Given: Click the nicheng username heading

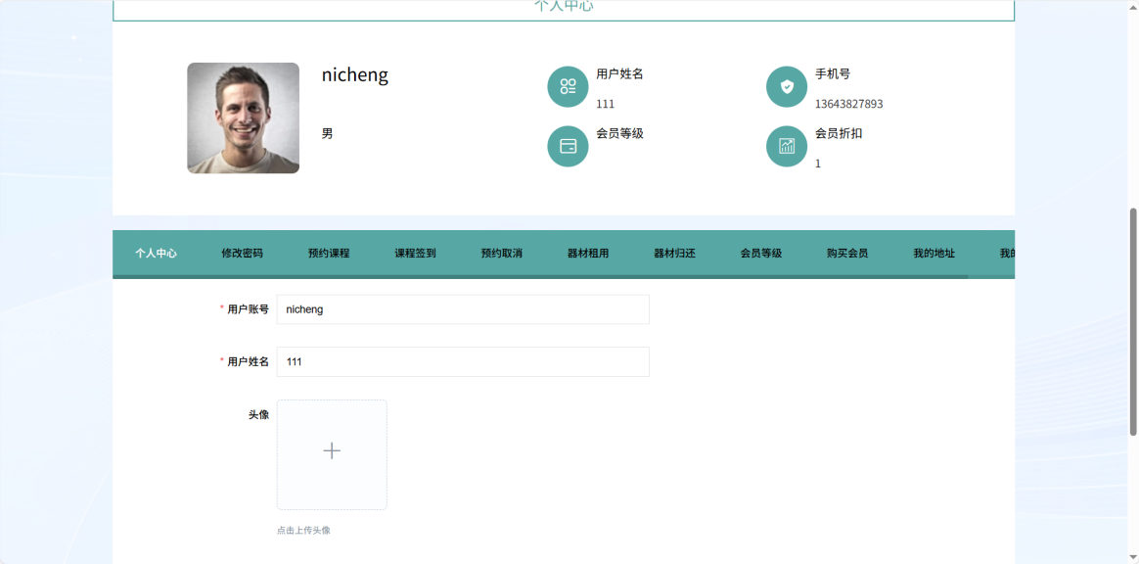Looking at the screenshot, I should coord(355,75).
